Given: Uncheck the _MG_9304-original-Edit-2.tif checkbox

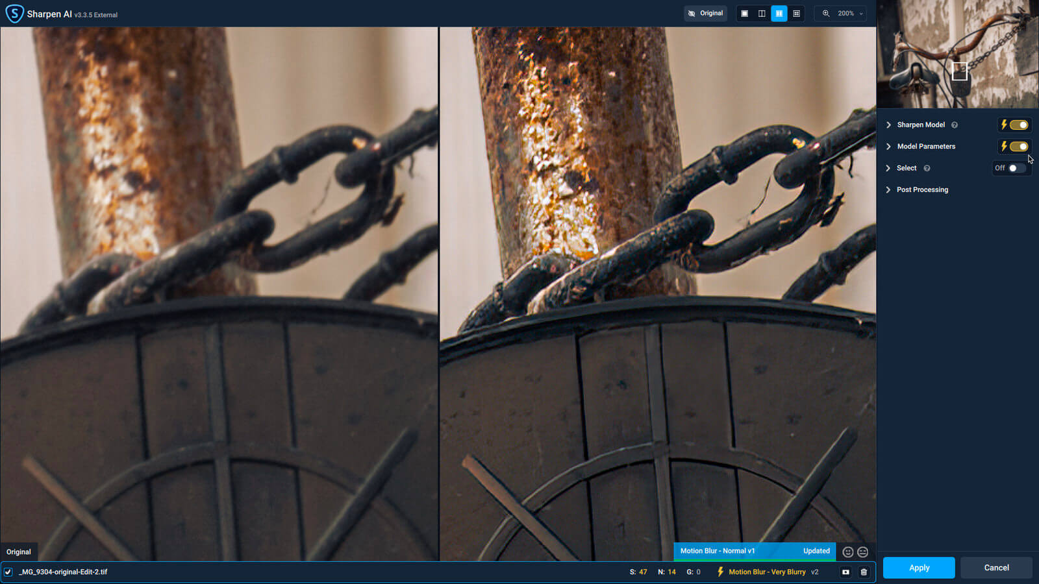Looking at the screenshot, I should pos(8,572).
